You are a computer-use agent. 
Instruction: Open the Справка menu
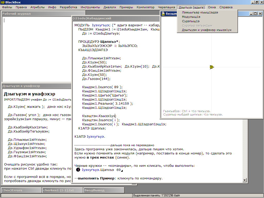click(x=226, y=7)
